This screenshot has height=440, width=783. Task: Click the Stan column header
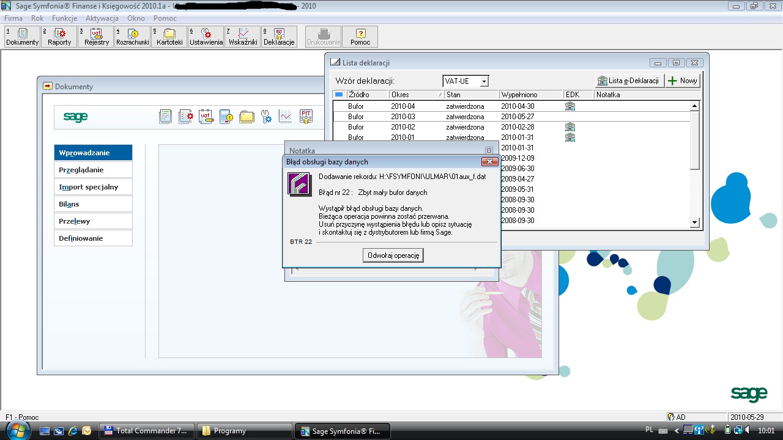coord(472,95)
